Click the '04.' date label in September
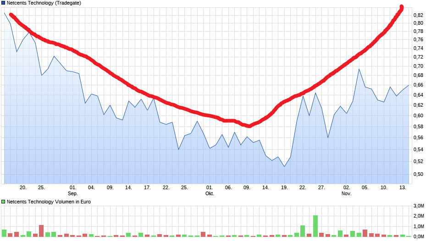This screenshot has height=241, width=431. 92,188
